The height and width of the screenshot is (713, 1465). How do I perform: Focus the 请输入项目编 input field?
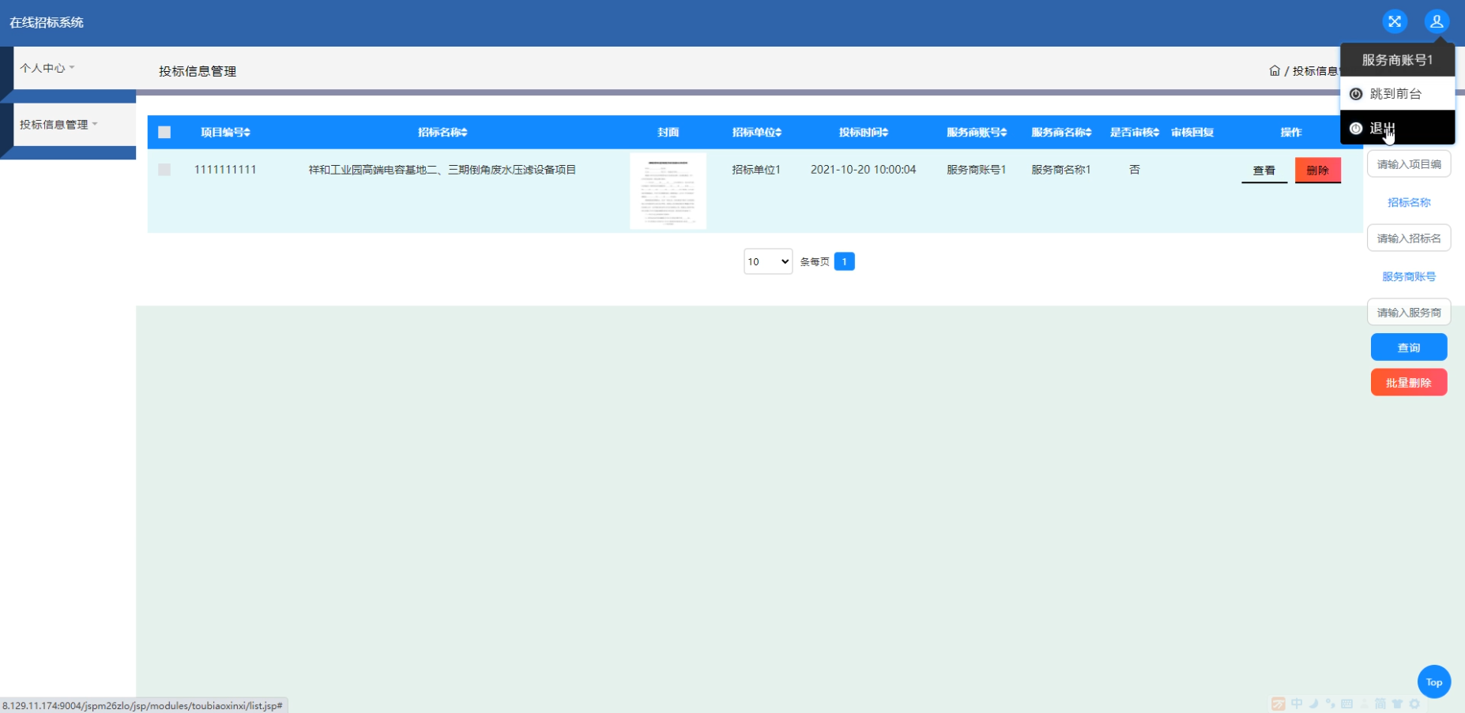1409,164
